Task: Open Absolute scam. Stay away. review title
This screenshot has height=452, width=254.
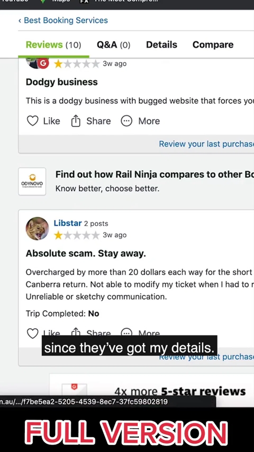Action: 86,253
